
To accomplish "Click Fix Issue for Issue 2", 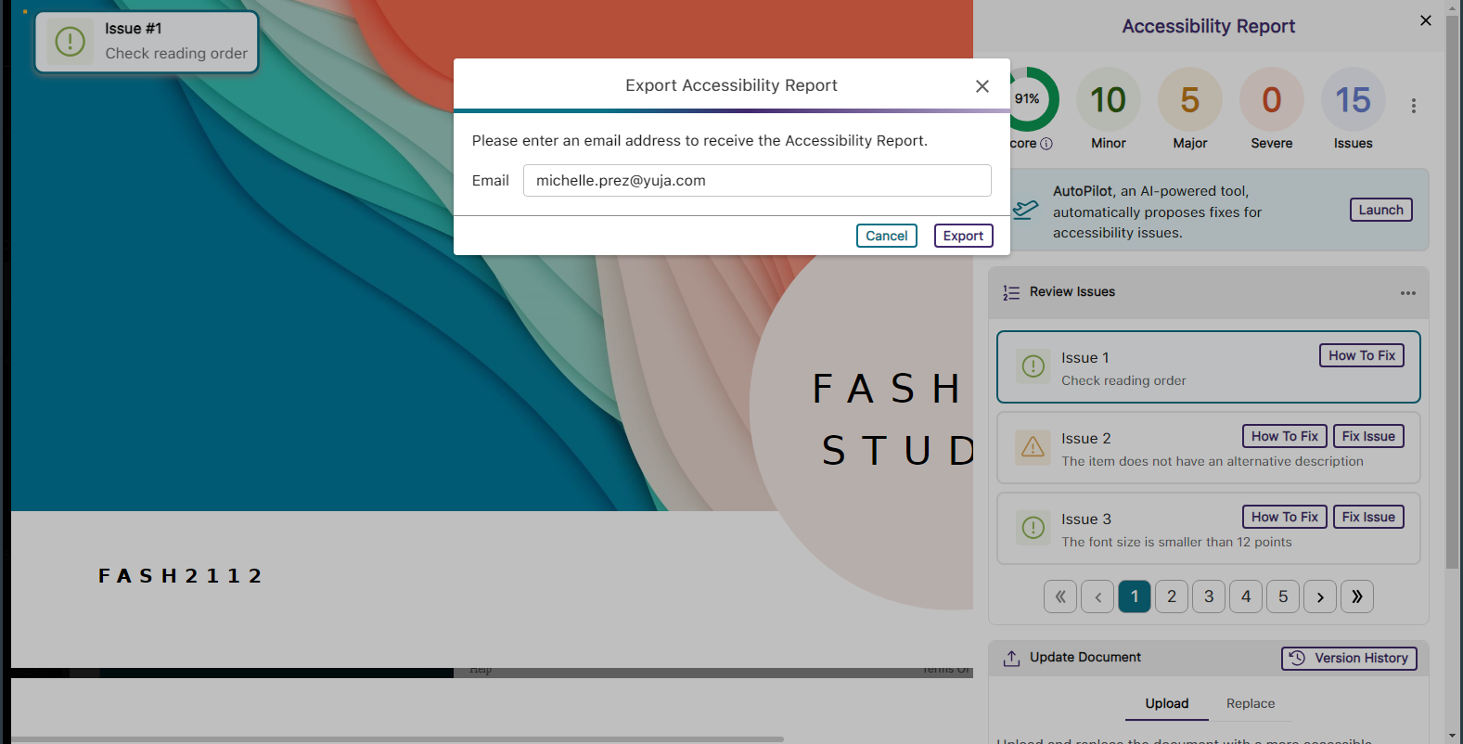I will [x=1367, y=436].
